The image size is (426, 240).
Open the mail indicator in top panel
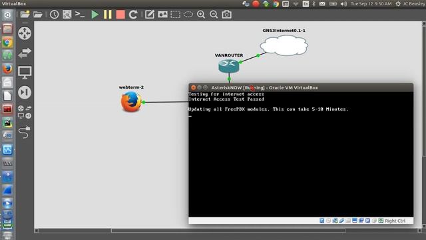click(x=322, y=4)
